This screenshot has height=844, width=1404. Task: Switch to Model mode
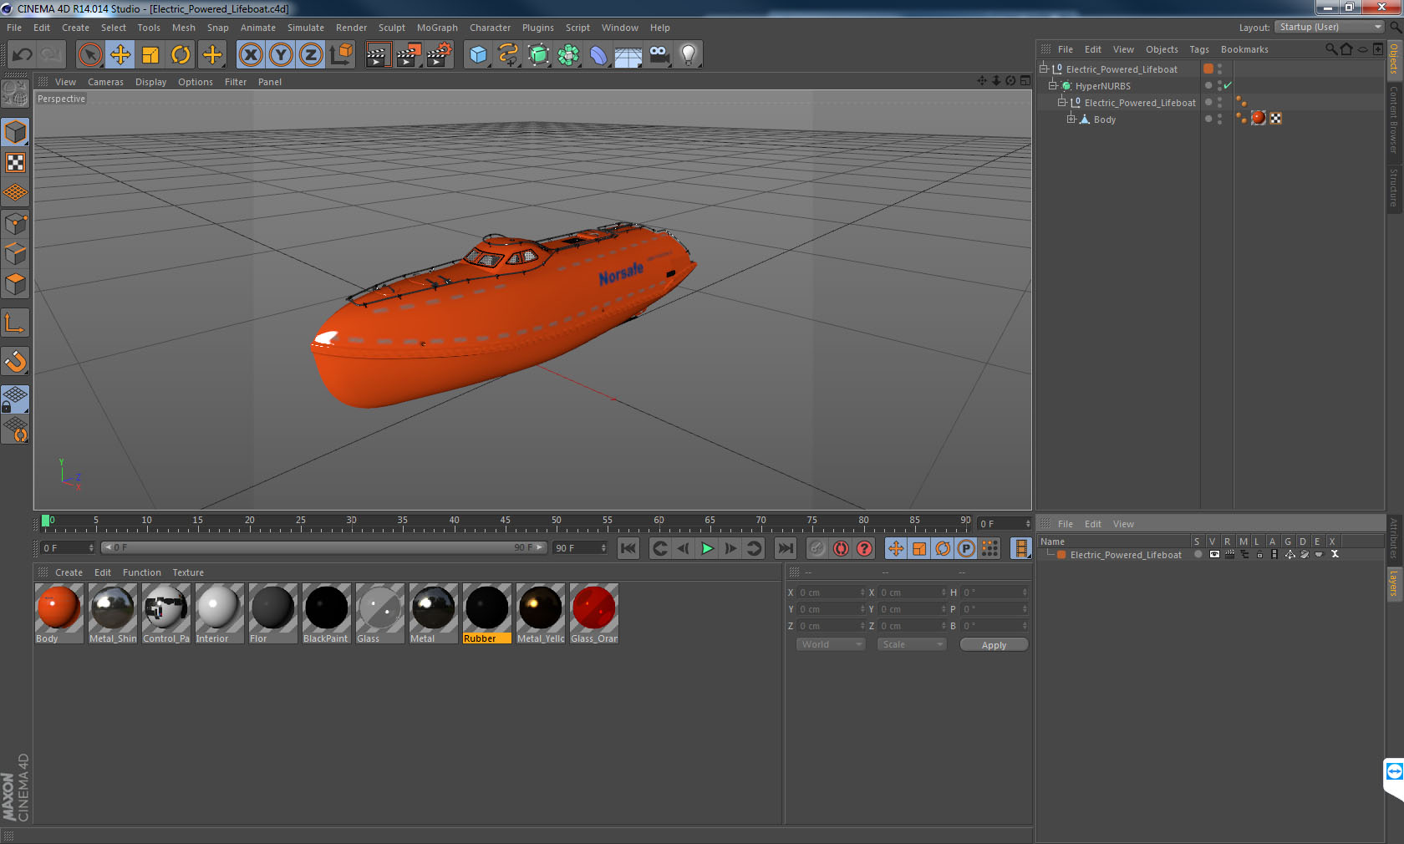click(x=15, y=132)
